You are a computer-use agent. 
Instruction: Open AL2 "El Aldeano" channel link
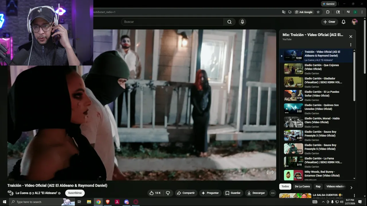coord(46,193)
